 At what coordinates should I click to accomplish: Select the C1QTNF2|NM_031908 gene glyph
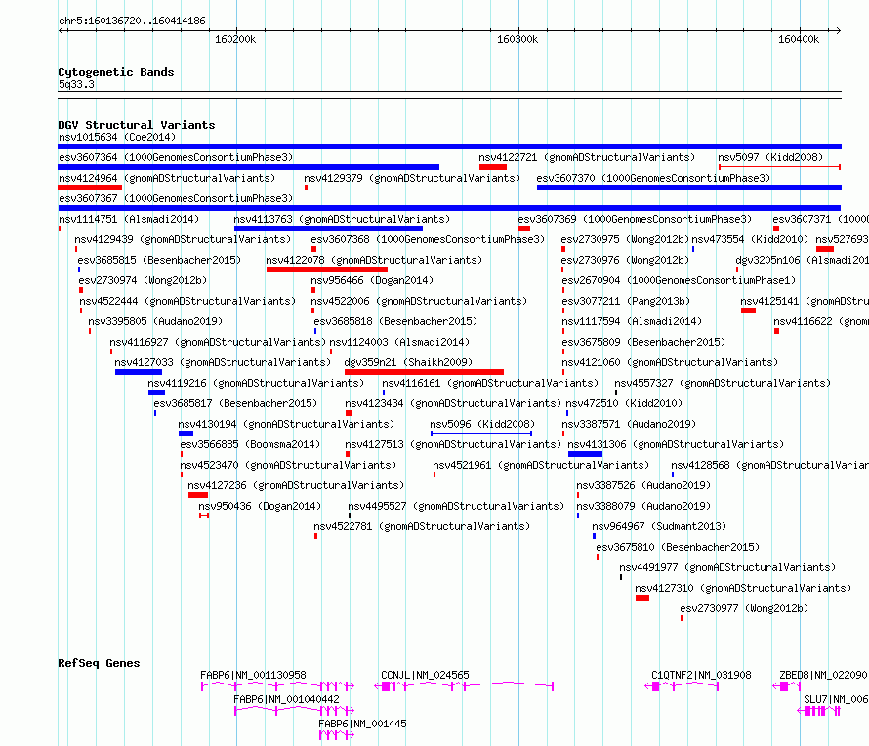(x=682, y=686)
